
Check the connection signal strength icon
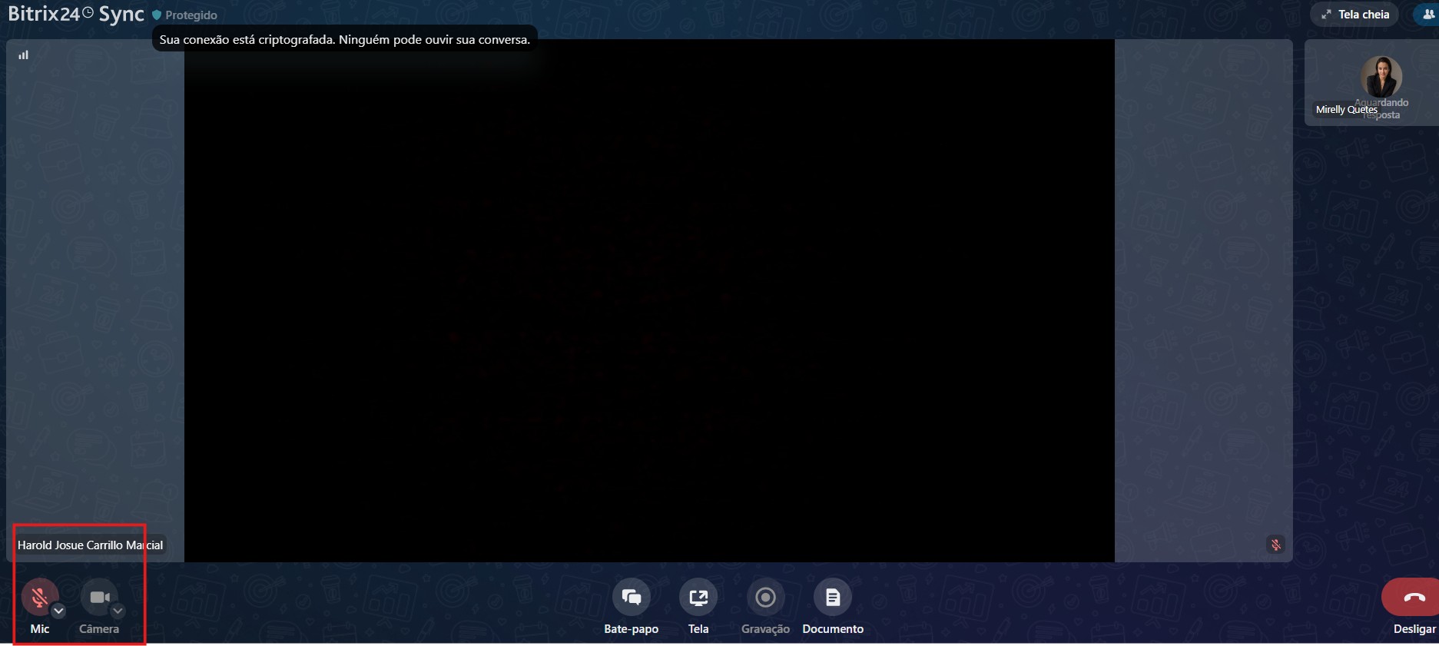24,55
